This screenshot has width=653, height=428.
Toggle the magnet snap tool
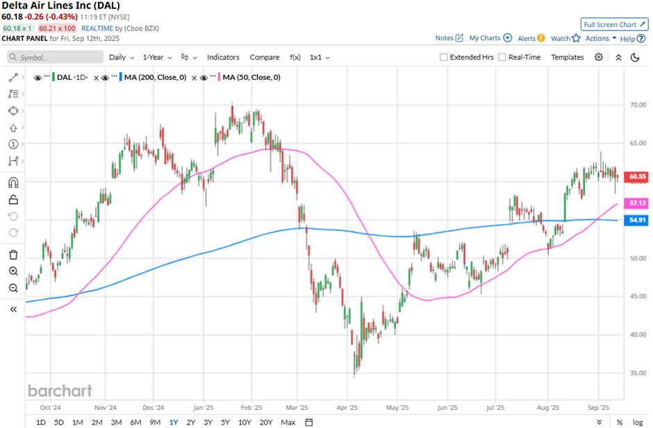(13, 183)
